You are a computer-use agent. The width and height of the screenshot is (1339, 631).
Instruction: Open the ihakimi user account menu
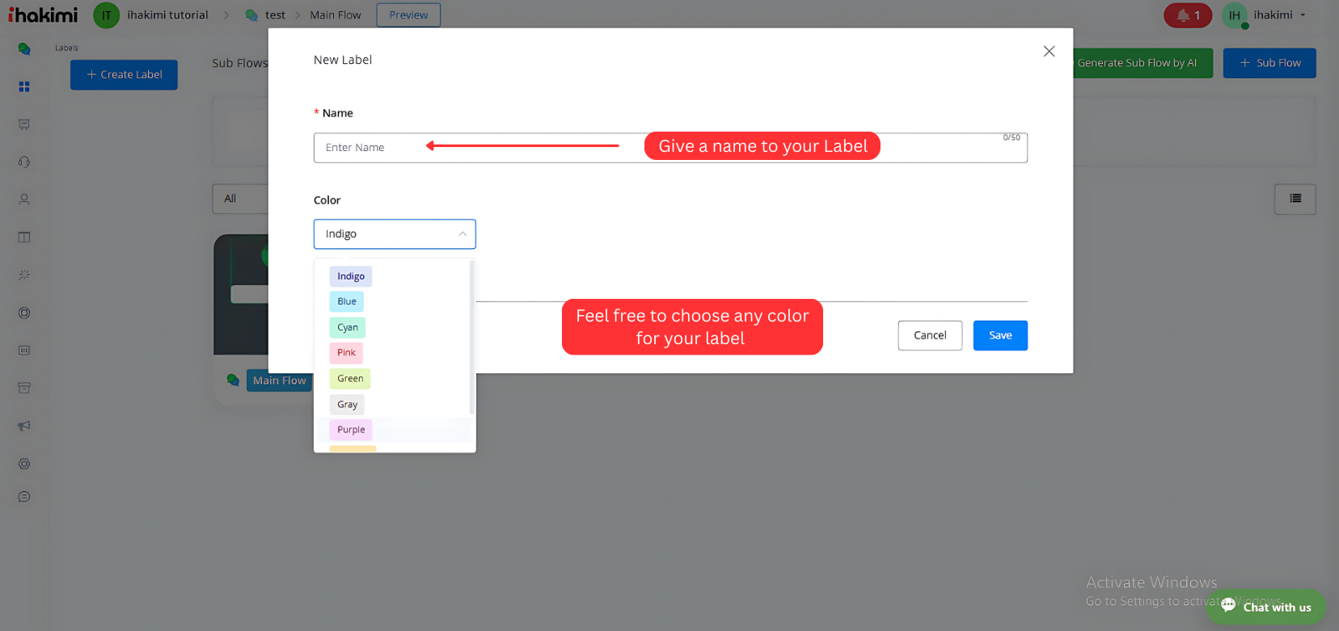pyautogui.click(x=1278, y=15)
